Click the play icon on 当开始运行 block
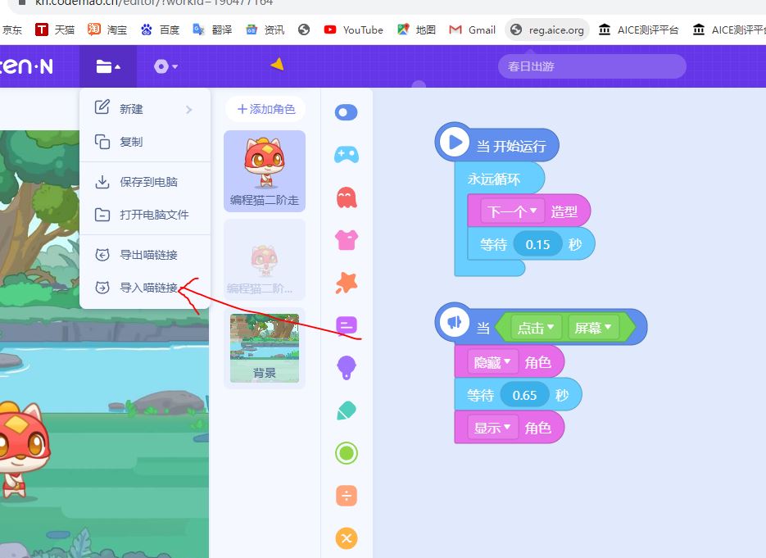 pyautogui.click(x=455, y=143)
